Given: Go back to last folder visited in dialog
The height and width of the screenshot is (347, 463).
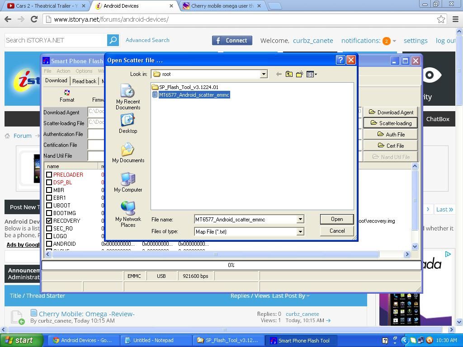Looking at the screenshot, I should click(279, 74).
